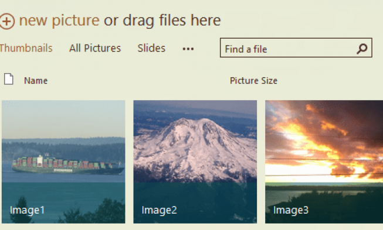
Task: Click the Image1 name label
Action: coord(27,210)
